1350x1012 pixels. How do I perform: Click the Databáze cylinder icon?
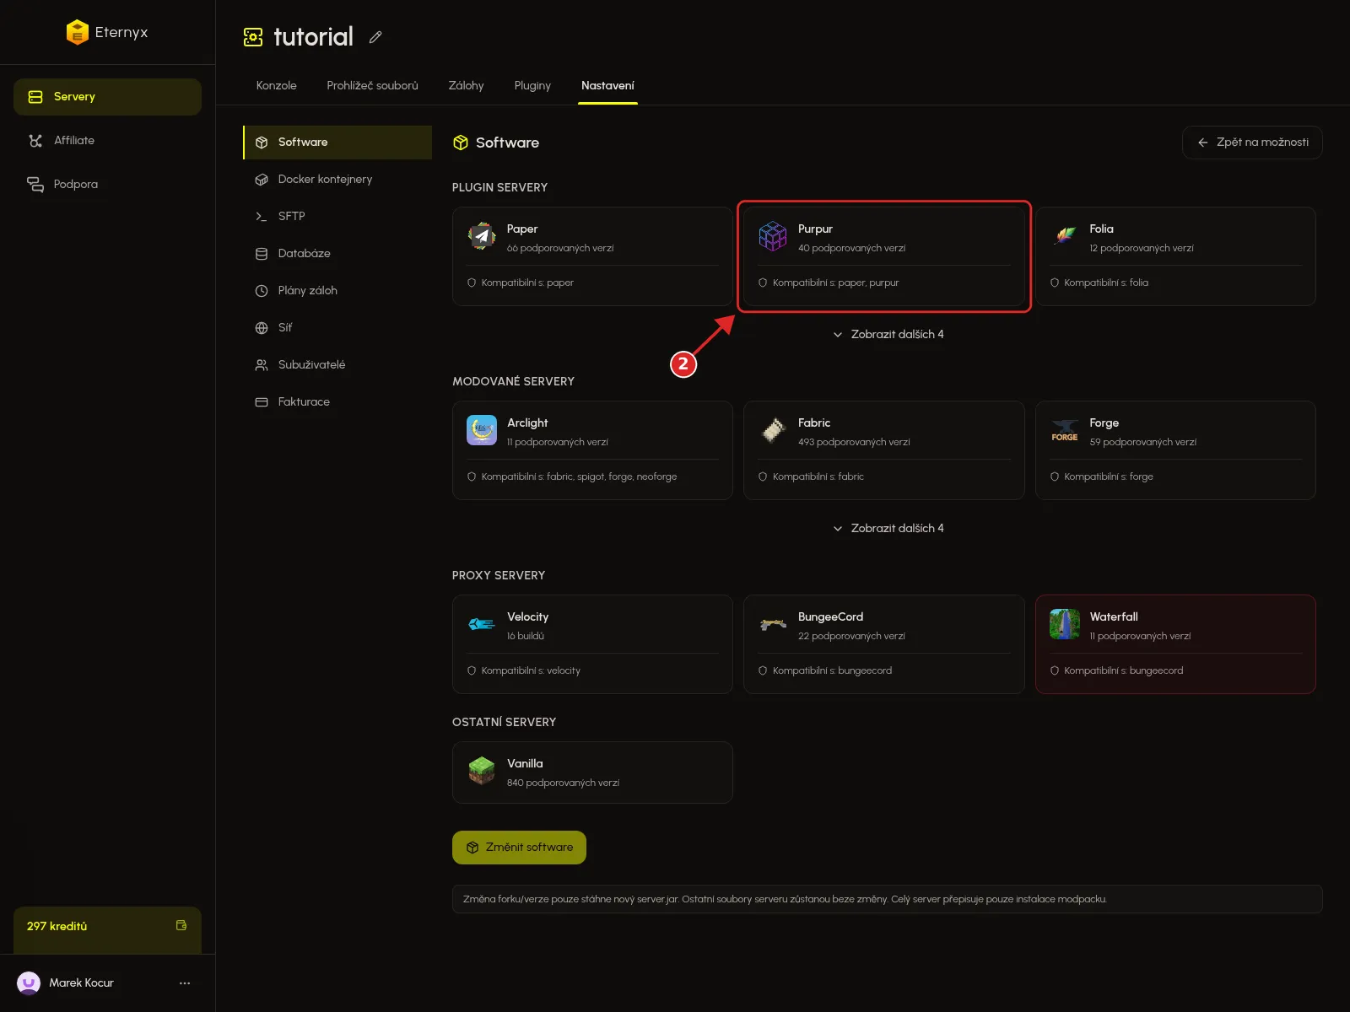pyautogui.click(x=262, y=254)
